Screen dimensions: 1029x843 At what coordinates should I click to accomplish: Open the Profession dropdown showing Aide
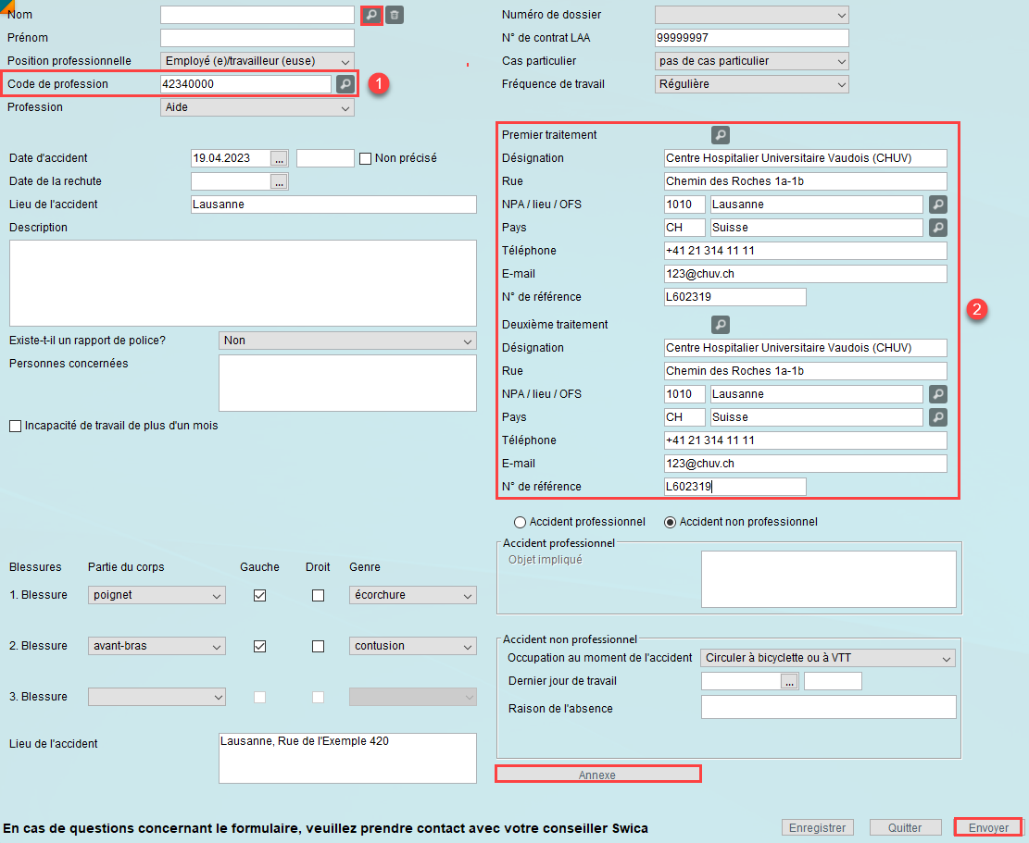(257, 107)
